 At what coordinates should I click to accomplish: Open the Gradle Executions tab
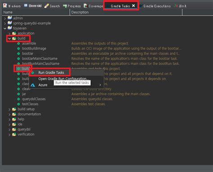point(155,6)
